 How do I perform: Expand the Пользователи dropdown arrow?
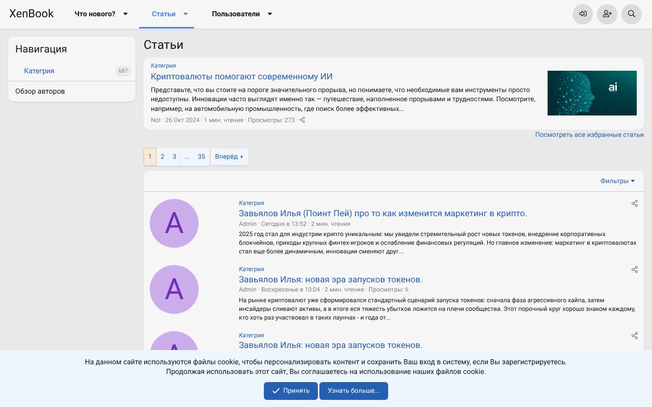click(x=270, y=14)
